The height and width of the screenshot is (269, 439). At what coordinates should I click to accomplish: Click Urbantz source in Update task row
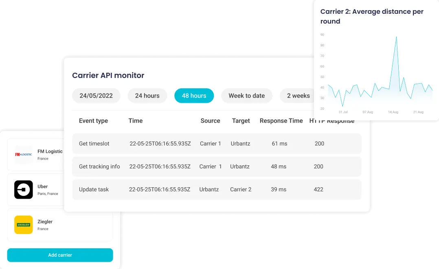(209, 189)
